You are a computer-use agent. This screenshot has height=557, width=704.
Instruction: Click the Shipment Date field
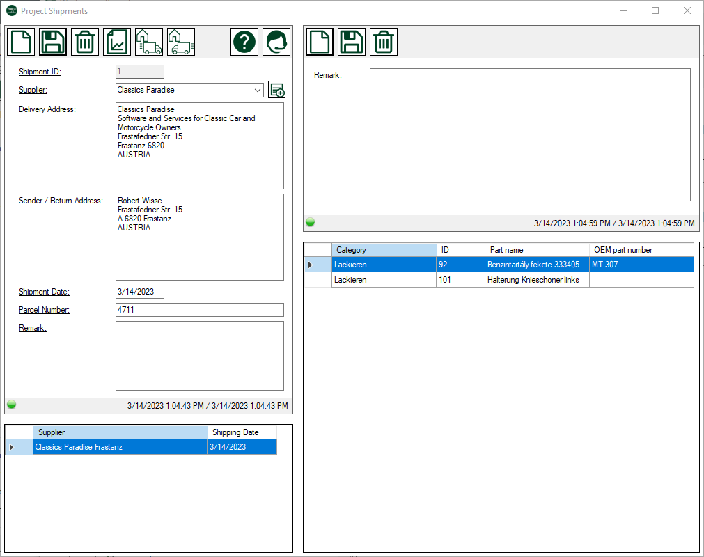[140, 292]
